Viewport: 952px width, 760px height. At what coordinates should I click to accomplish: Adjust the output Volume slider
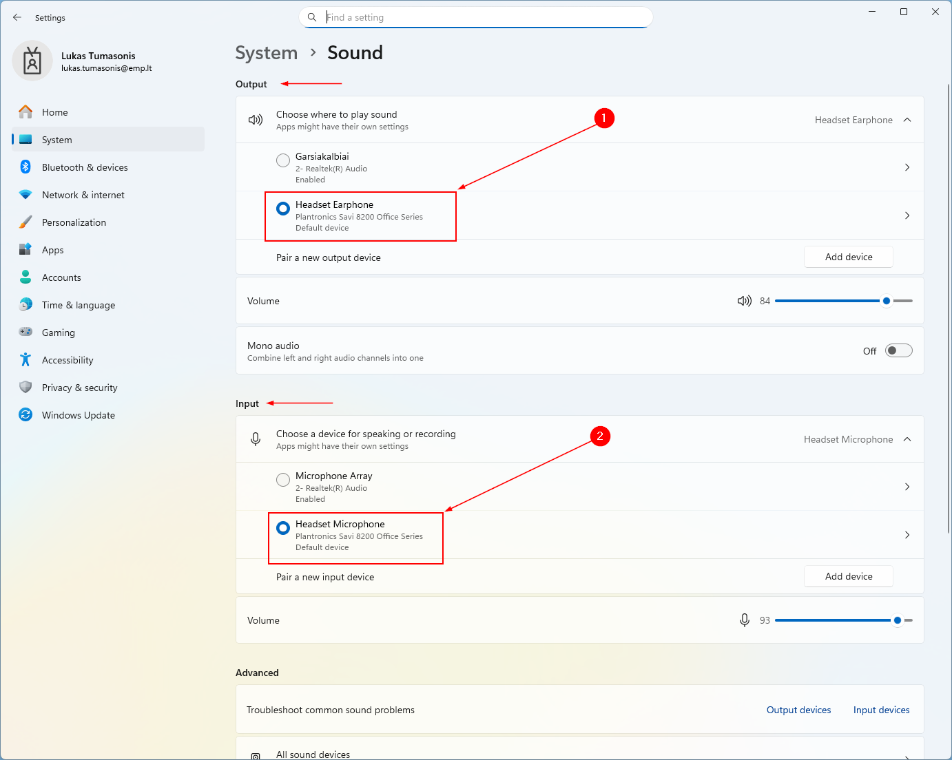click(885, 300)
